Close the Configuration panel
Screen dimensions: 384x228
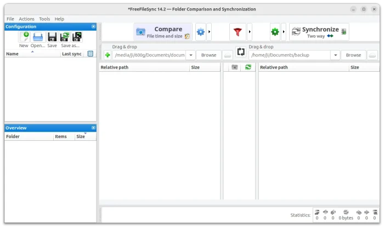(x=93, y=26)
